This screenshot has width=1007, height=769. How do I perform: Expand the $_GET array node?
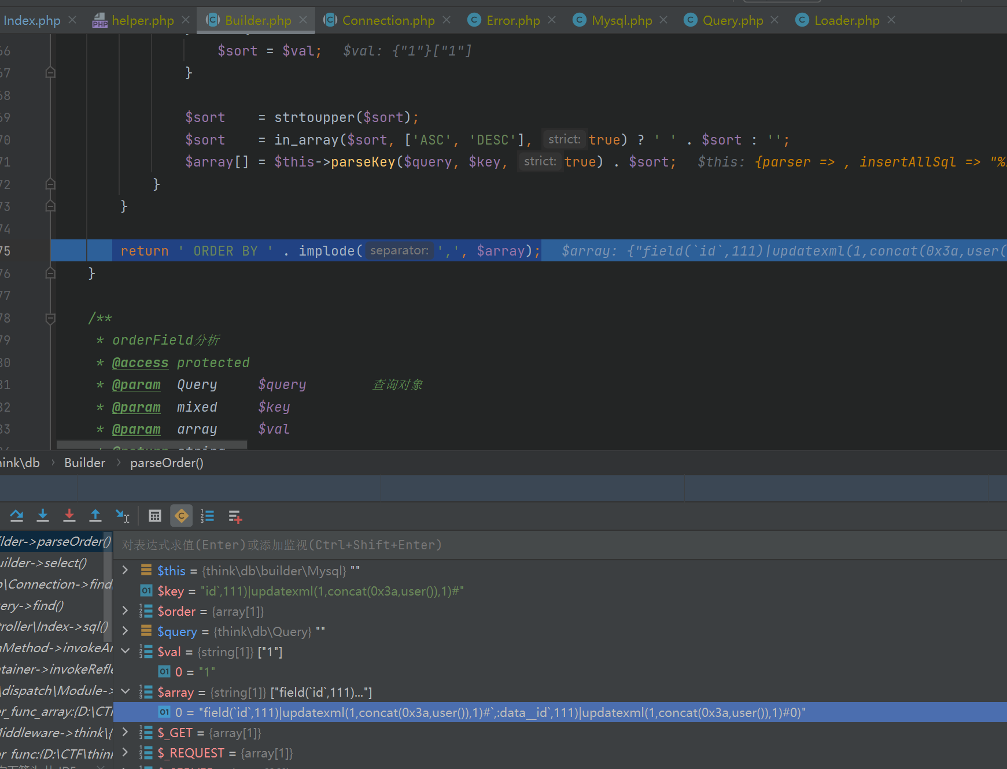(x=125, y=733)
